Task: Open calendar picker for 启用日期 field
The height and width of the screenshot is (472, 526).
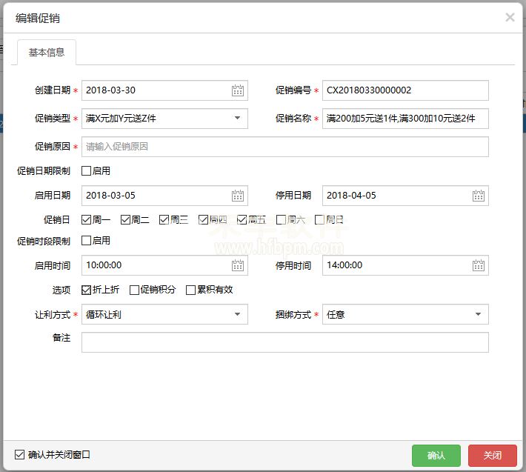Action: pos(237,196)
